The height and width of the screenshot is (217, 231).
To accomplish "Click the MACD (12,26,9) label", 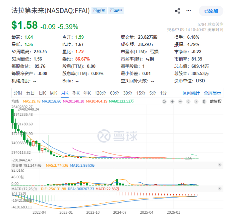I will [x=24, y=189].
